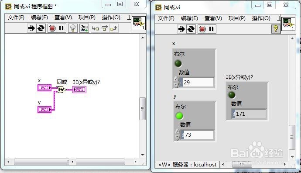Image resolution: width=301 pixels, height=173 pixels.
Task: Click y numeric field showing 73
Action: (x=199, y=135)
